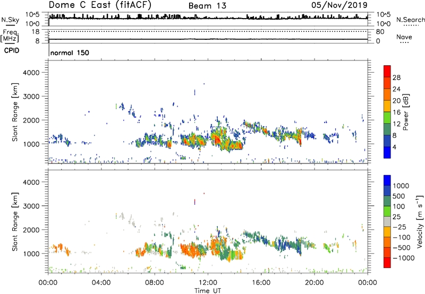Click the 'N.Sky' legend label
The height and width of the screenshot is (294, 425).
[x=10, y=20]
